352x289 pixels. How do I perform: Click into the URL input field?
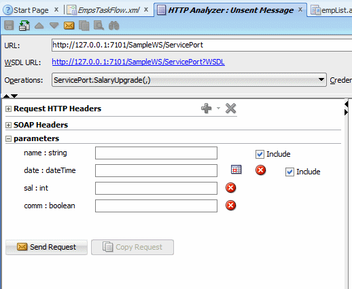pos(202,45)
